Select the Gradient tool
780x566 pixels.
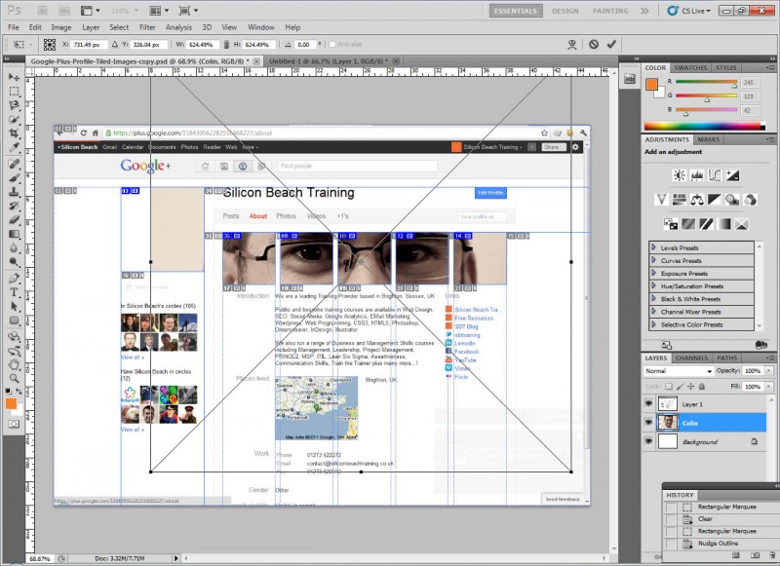(14, 234)
